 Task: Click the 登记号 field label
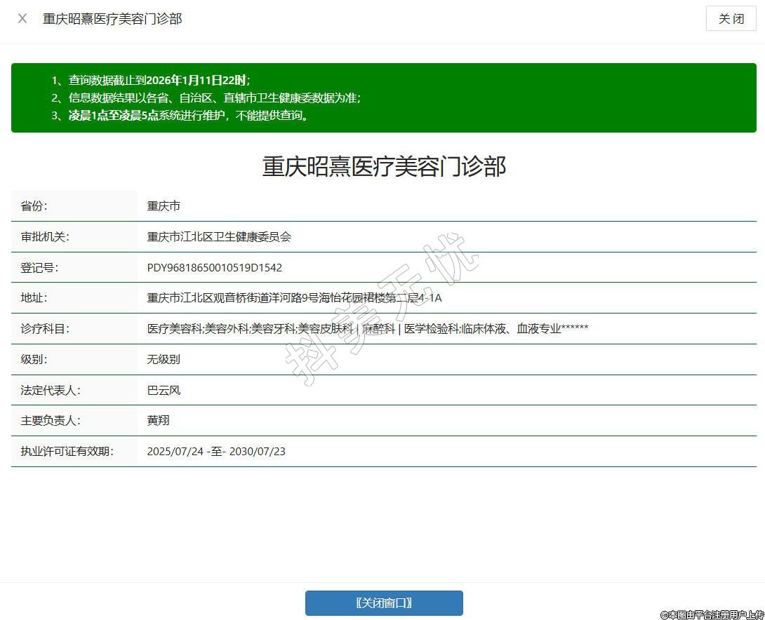[39, 268]
